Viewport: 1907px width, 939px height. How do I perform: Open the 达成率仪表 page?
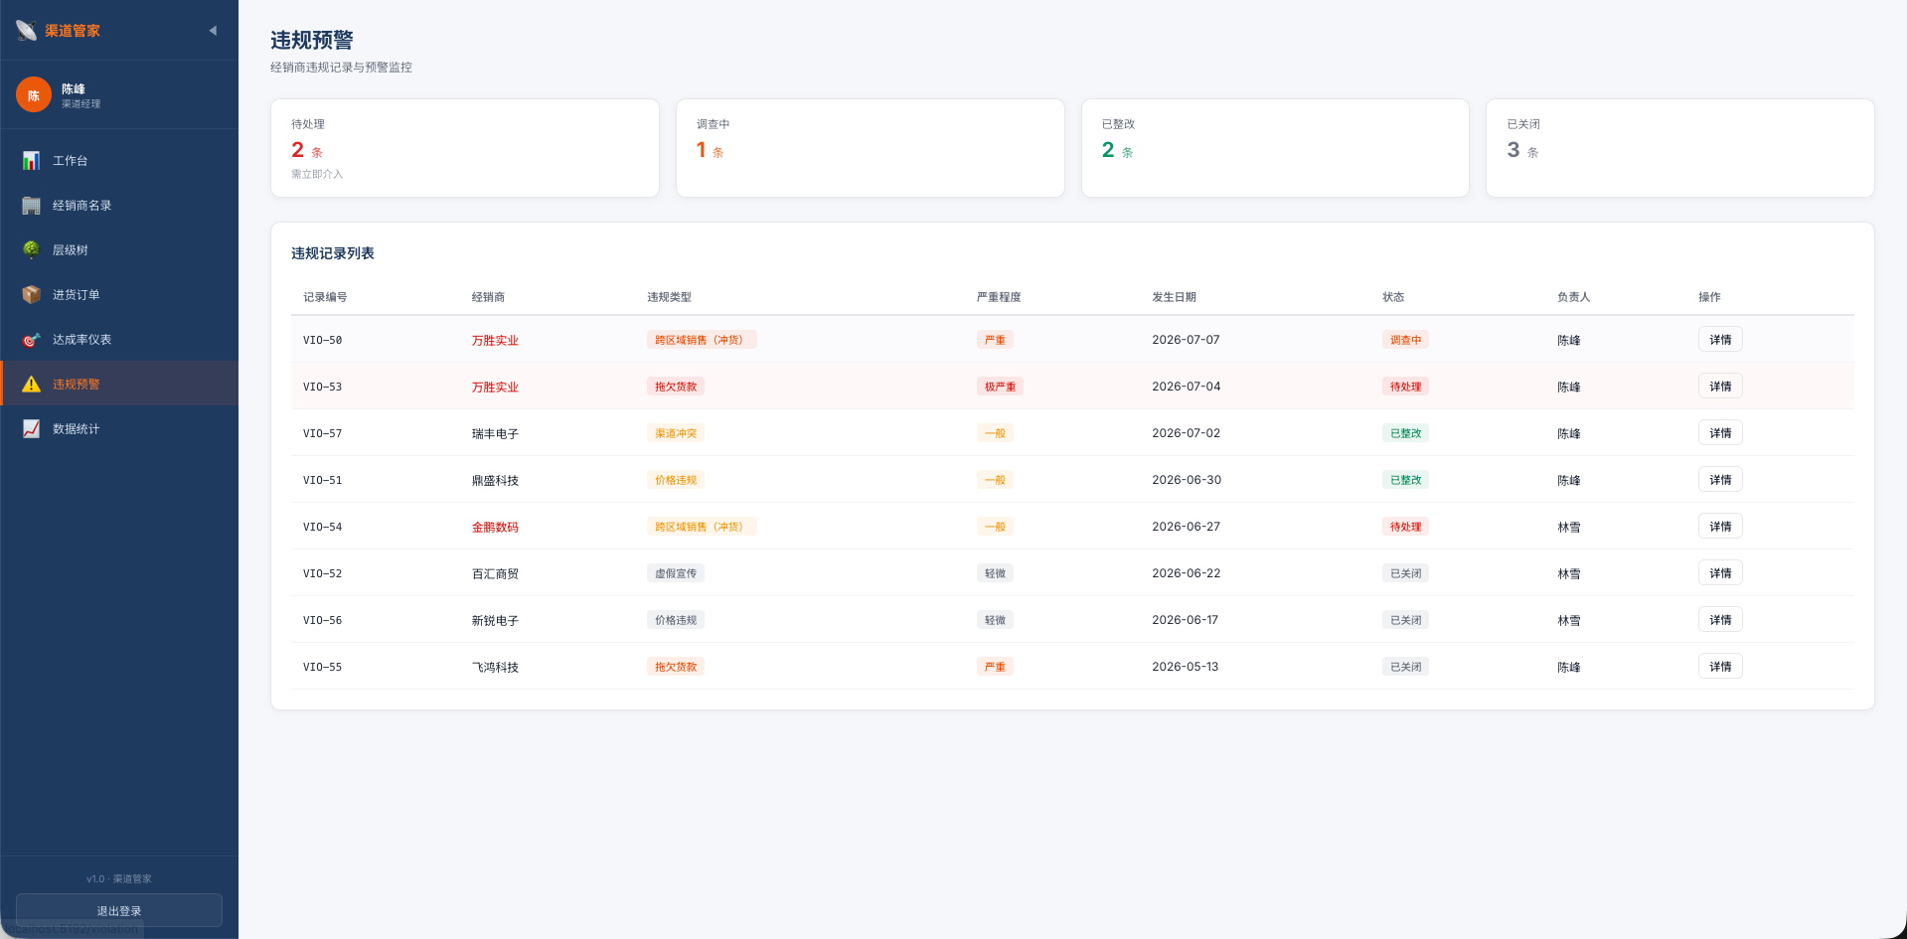[x=119, y=339]
